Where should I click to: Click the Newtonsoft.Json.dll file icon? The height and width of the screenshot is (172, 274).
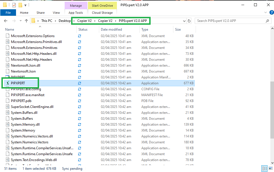point(8,65)
